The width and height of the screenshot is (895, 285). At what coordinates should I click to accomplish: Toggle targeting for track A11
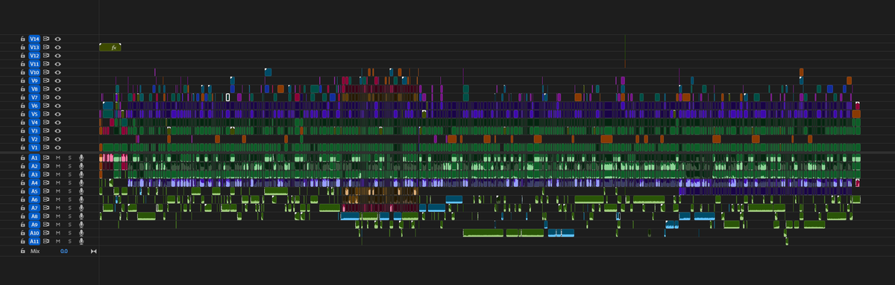(x=34, y=241)
